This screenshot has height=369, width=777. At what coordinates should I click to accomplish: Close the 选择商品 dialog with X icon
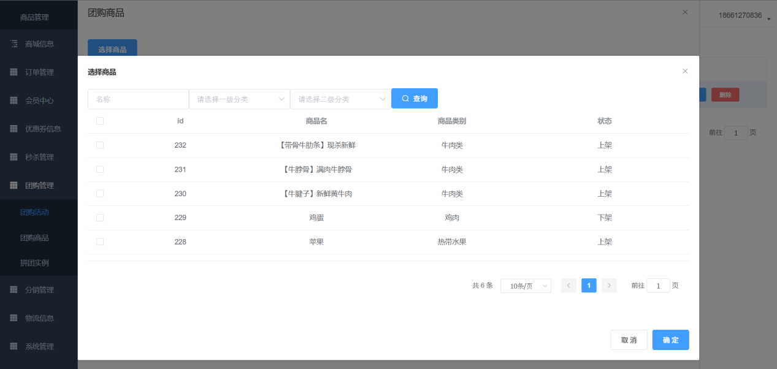(685, 71)
